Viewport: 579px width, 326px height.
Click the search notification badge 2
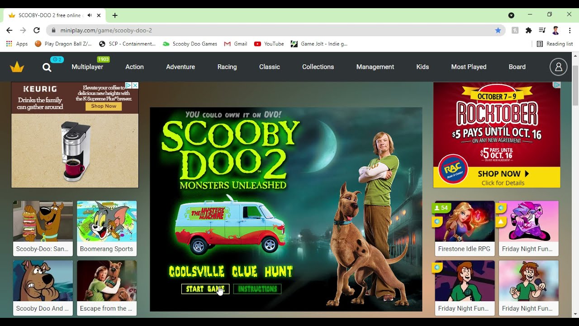point(57,59)
